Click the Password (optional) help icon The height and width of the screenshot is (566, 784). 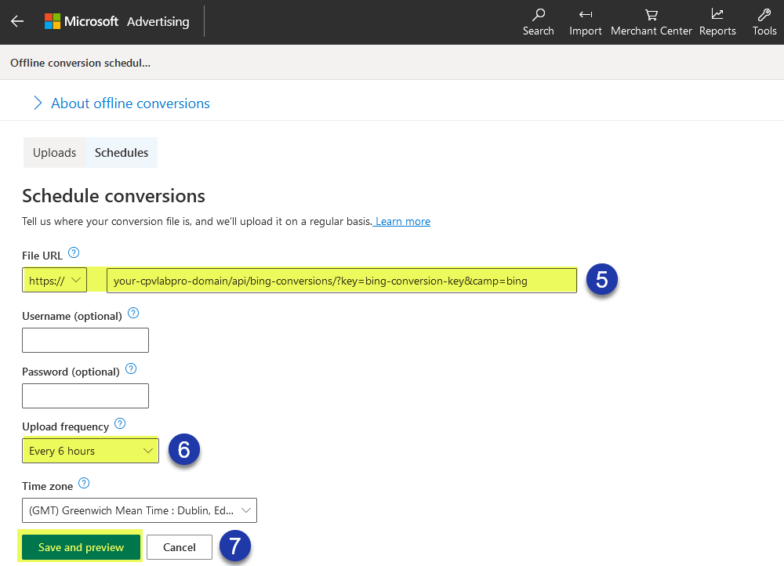point(130,368)
